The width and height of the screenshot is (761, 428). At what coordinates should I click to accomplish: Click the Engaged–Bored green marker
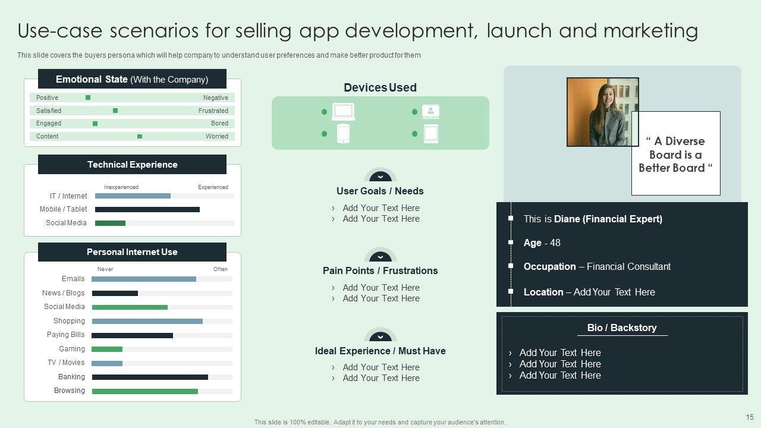click(95, 124)
